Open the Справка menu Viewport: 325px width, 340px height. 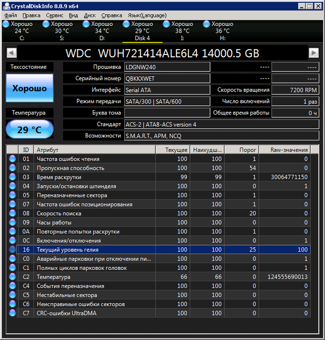(x=112, y=16)
